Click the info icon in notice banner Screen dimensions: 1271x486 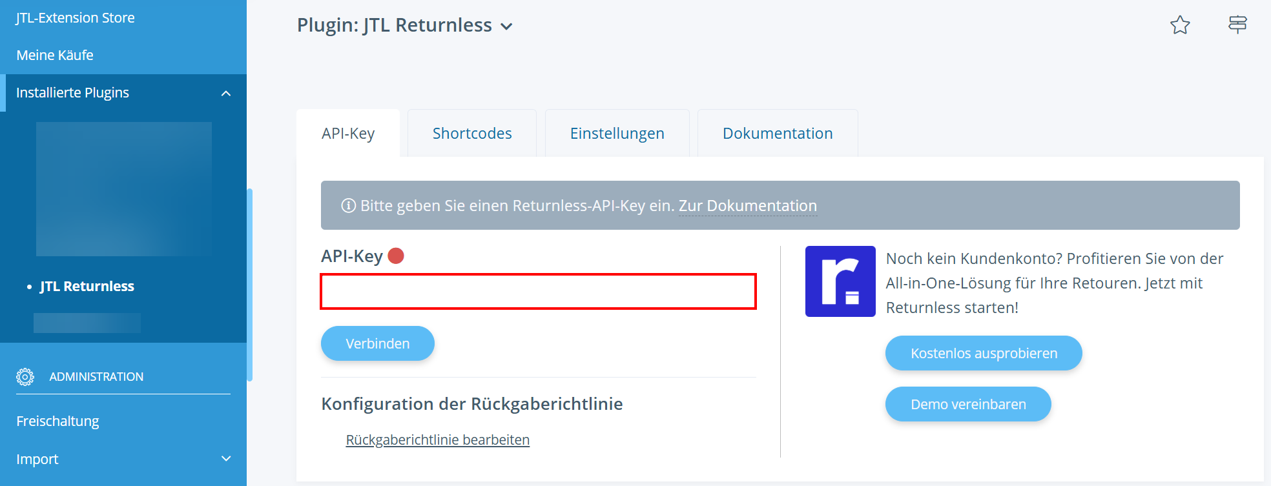tap(348, 206)
